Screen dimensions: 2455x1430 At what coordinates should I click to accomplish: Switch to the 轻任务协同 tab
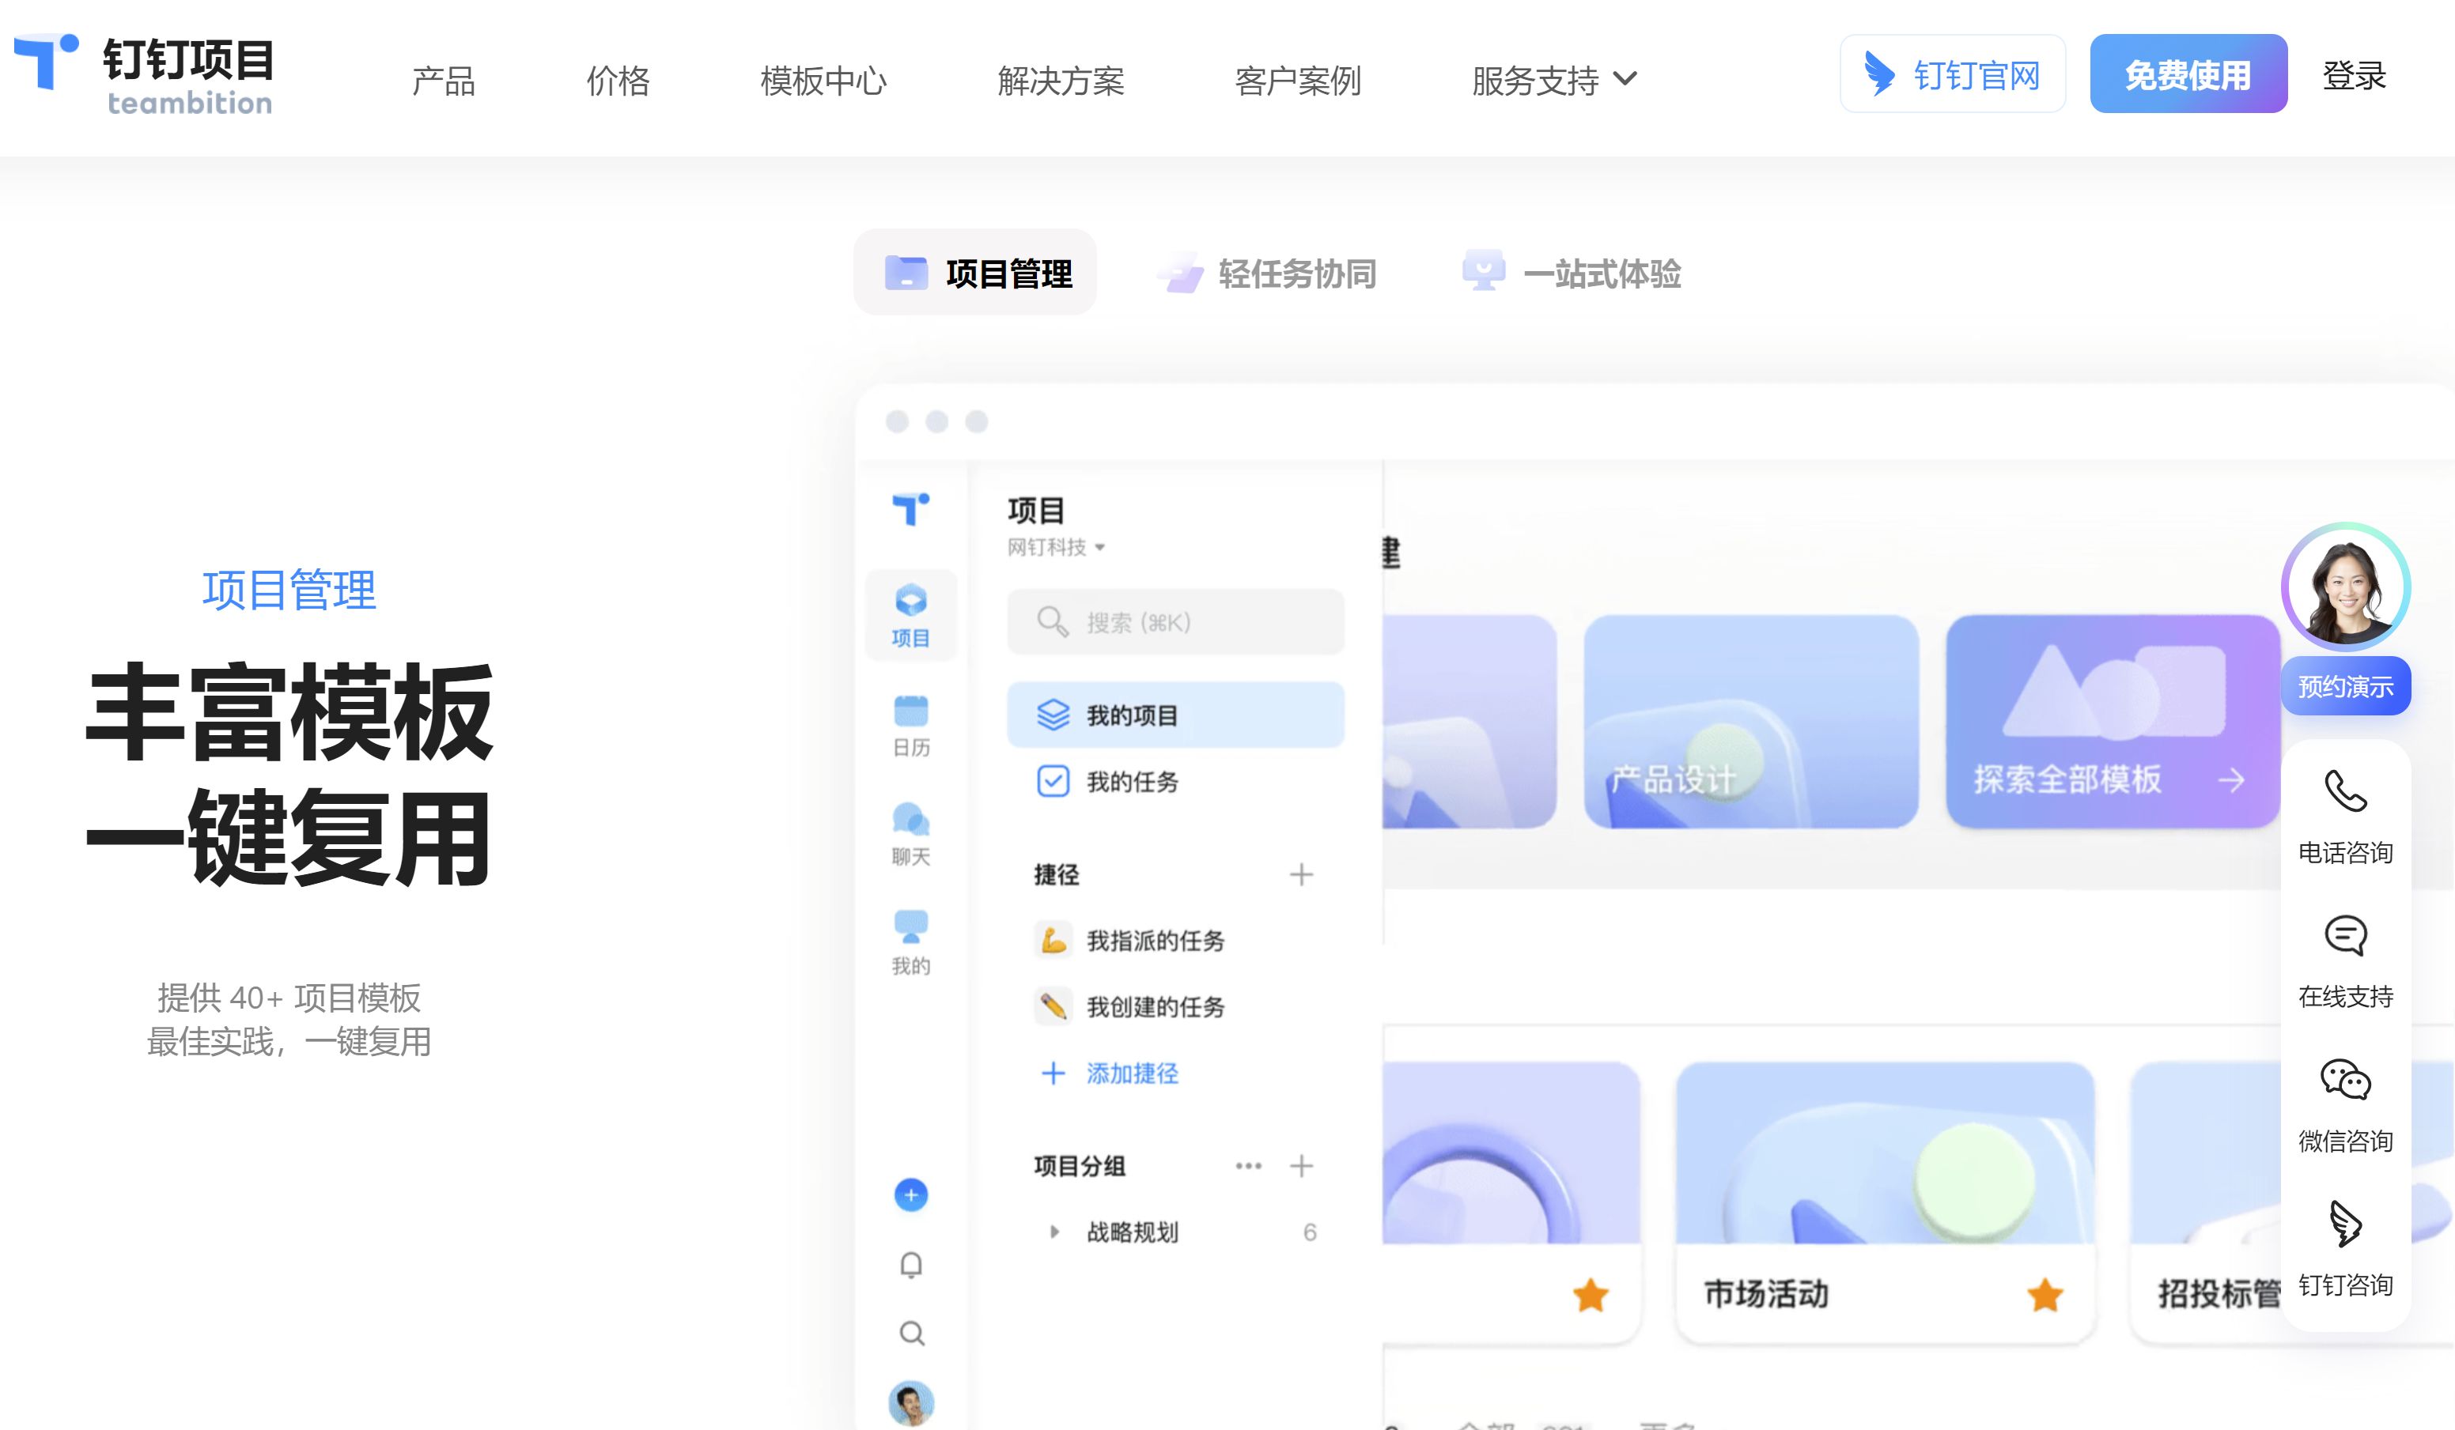tap(1268, 274)
